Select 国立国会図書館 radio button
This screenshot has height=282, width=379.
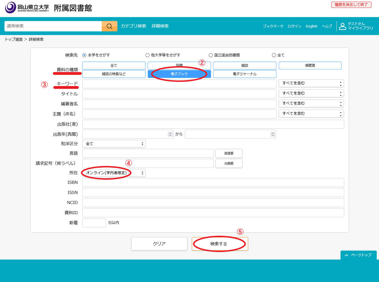pos(211,55)
